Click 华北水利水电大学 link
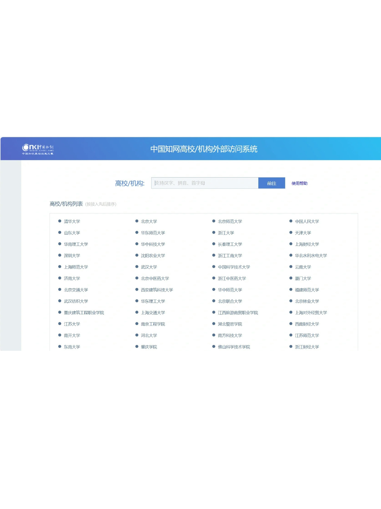The image size is (381, 509). tap(311, 256)
